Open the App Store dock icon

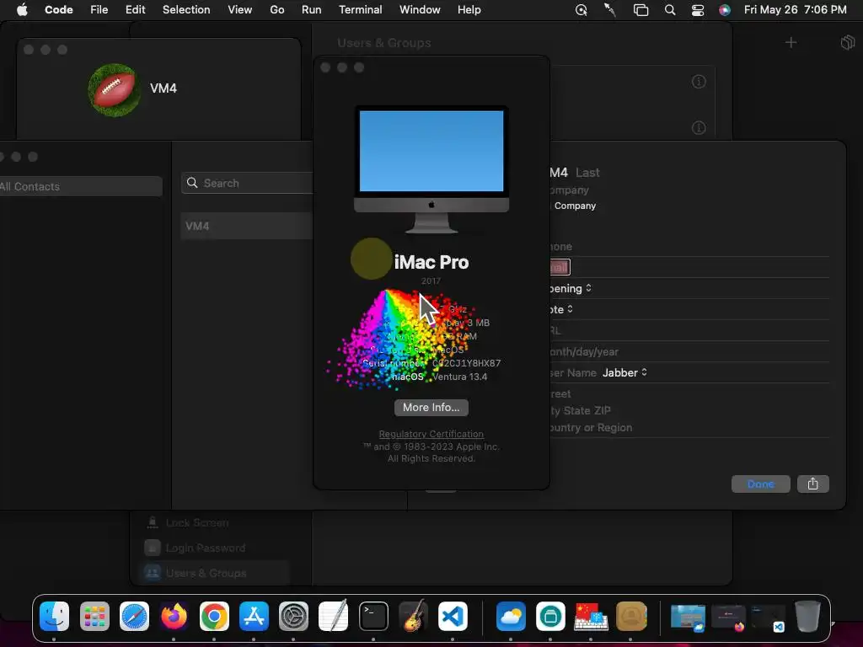coord(254,616)
